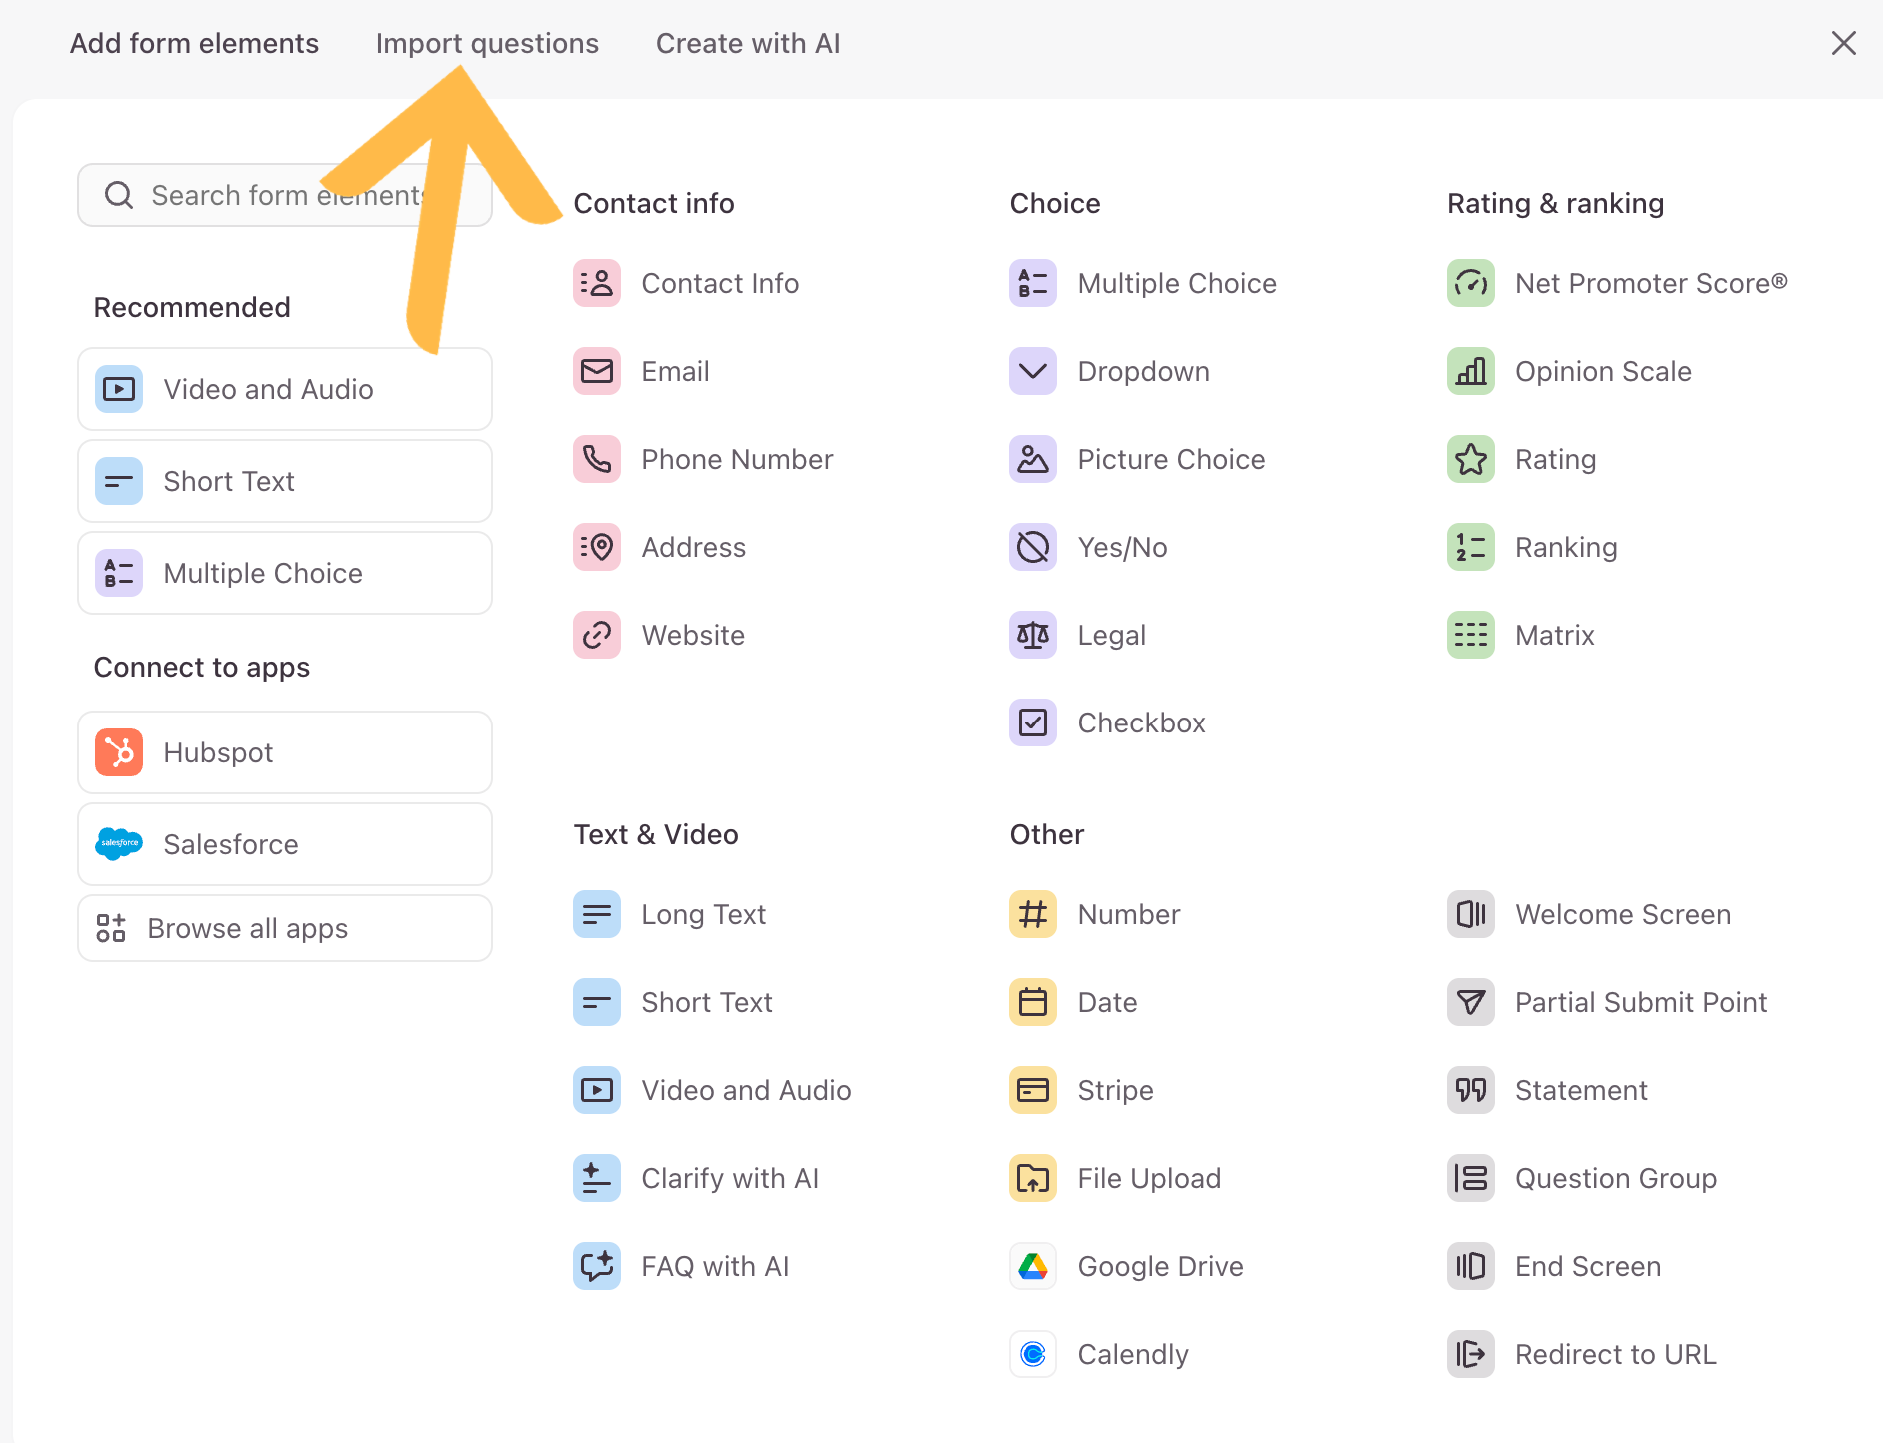The width and height of the screenshot is (1883, 1443).
Task: Connect the Hubspot app
Action: point(284,752)
